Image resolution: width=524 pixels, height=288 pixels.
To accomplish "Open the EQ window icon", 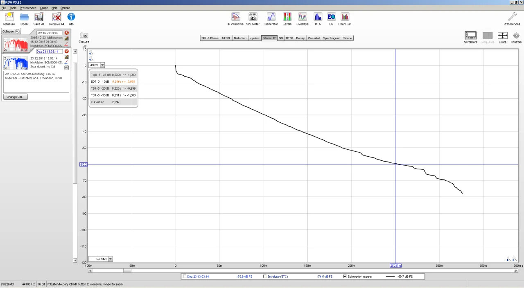I will pos(331,17).
